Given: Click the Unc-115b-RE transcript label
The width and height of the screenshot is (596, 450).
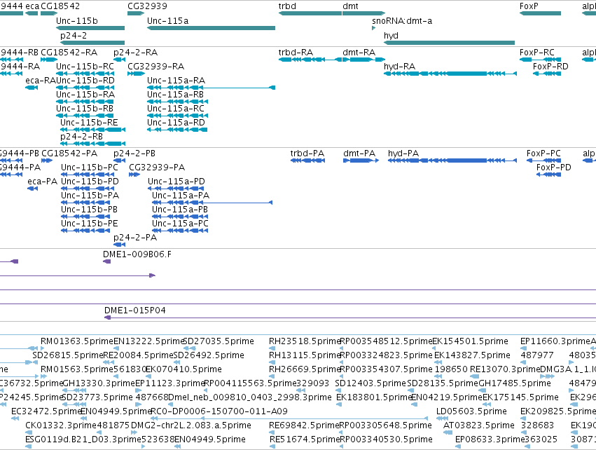Looking at the screenshot, I should point(89,123).
